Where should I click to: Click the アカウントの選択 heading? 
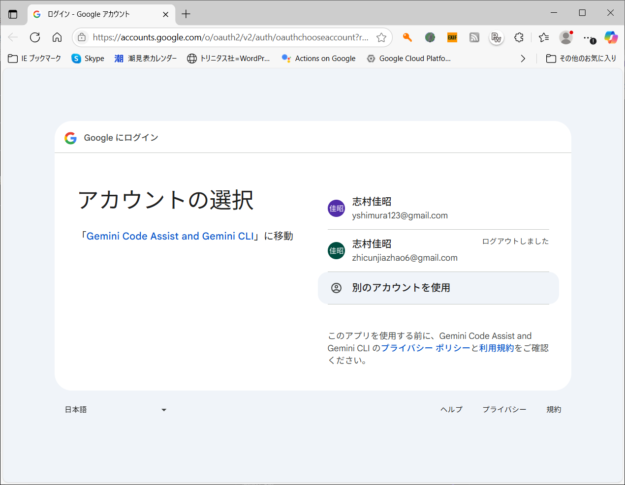pos(166,200)
